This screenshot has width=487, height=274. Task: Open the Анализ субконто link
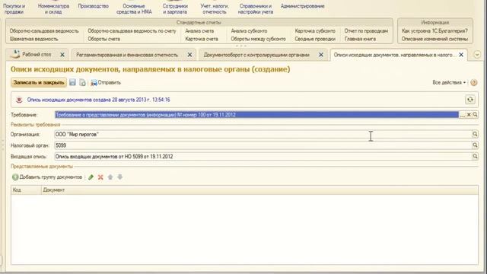click(249, 30)
